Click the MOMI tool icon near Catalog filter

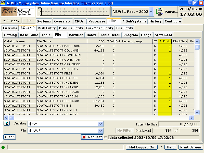coord(6,123)
